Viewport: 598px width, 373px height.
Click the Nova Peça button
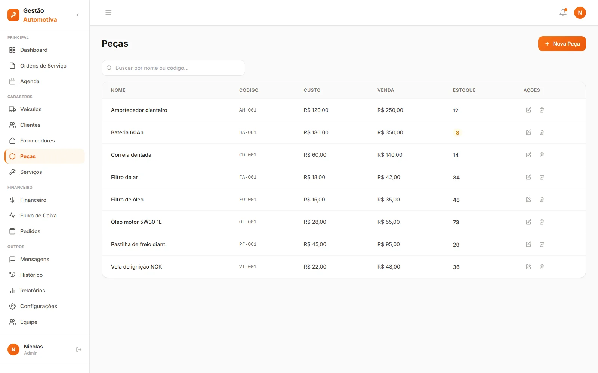562,44
